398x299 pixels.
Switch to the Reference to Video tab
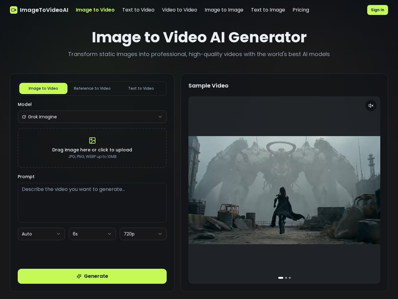click(x=92, y=88)
